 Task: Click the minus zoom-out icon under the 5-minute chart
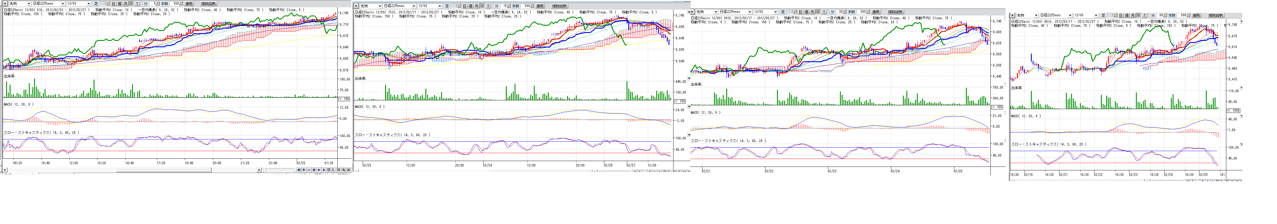click(309, 170)
